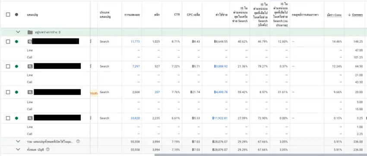Click the 2,235 clicks cell
Screen dimensions: 367x156
(x=156, y=118)
